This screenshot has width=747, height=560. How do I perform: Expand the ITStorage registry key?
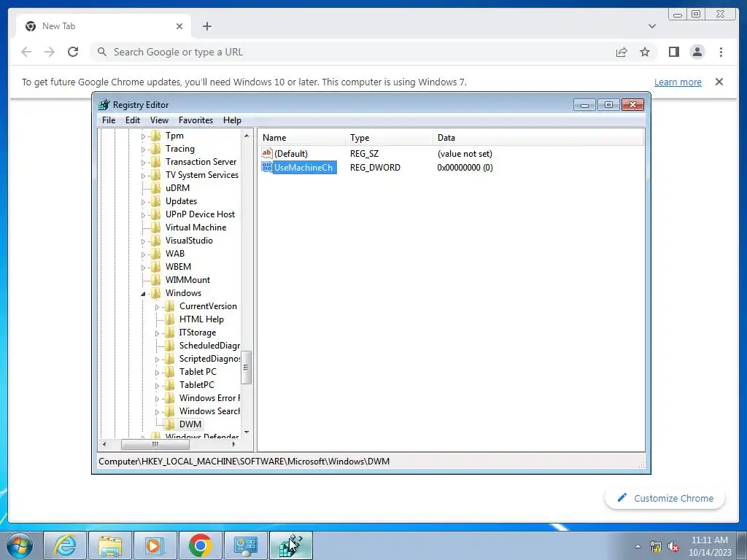pyautogui.click(x=157, y=333)
